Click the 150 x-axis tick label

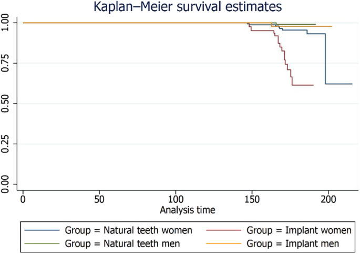(x=252, y=200)
